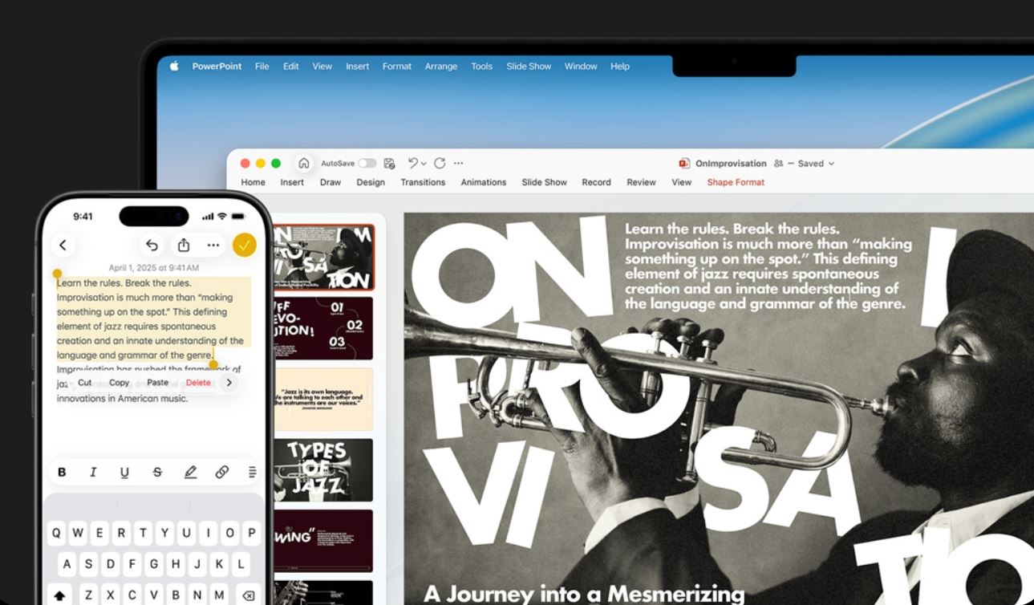Open the undo history dropdown arrow
This screenshot has width=1034, height=605.
click(x=424, y=164)
